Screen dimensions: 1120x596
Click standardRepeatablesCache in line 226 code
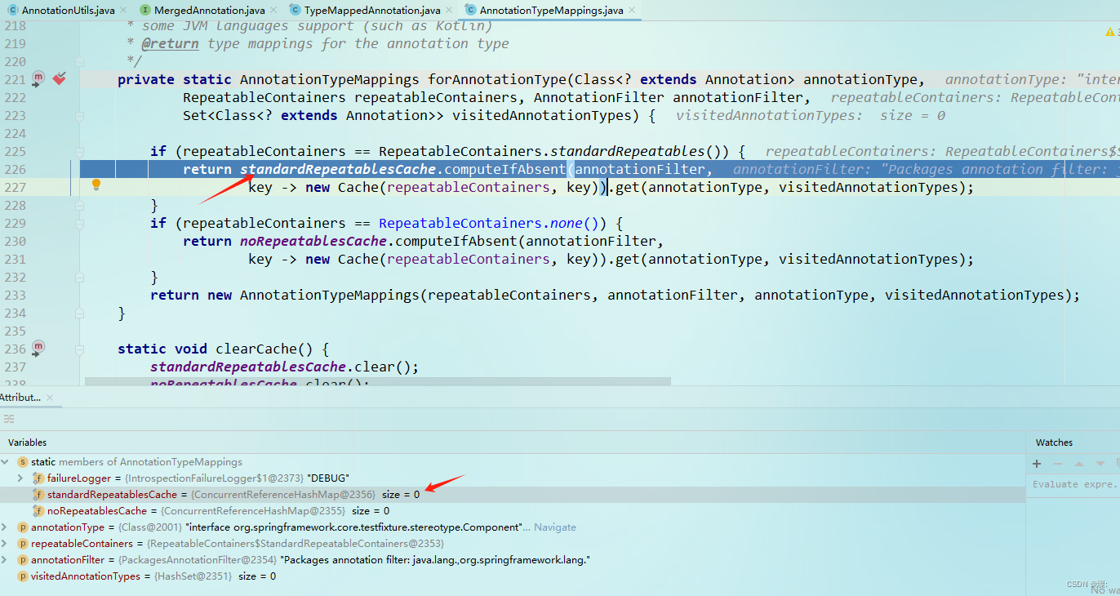pos(338,169)
